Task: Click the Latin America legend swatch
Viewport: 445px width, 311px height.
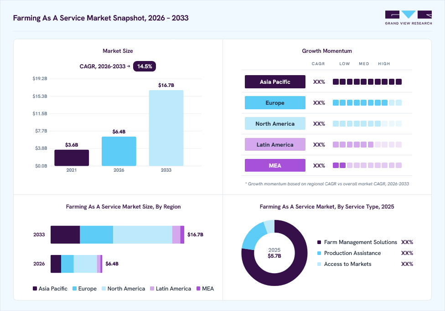Action: (152, 289)
